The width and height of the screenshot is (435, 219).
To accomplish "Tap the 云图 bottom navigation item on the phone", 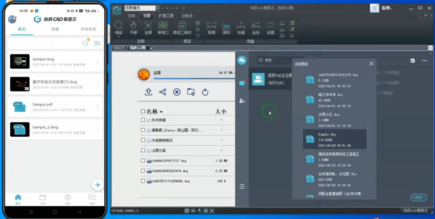I will tap(67, 199).
